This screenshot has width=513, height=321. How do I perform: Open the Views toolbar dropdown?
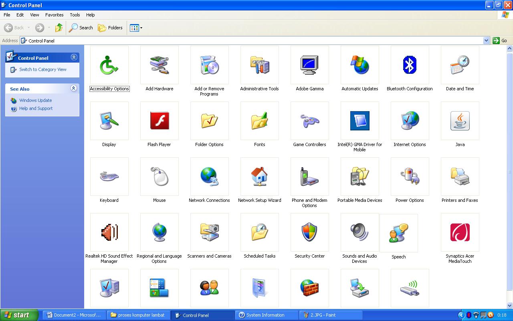pyautogui.click(x=141, y=28)
